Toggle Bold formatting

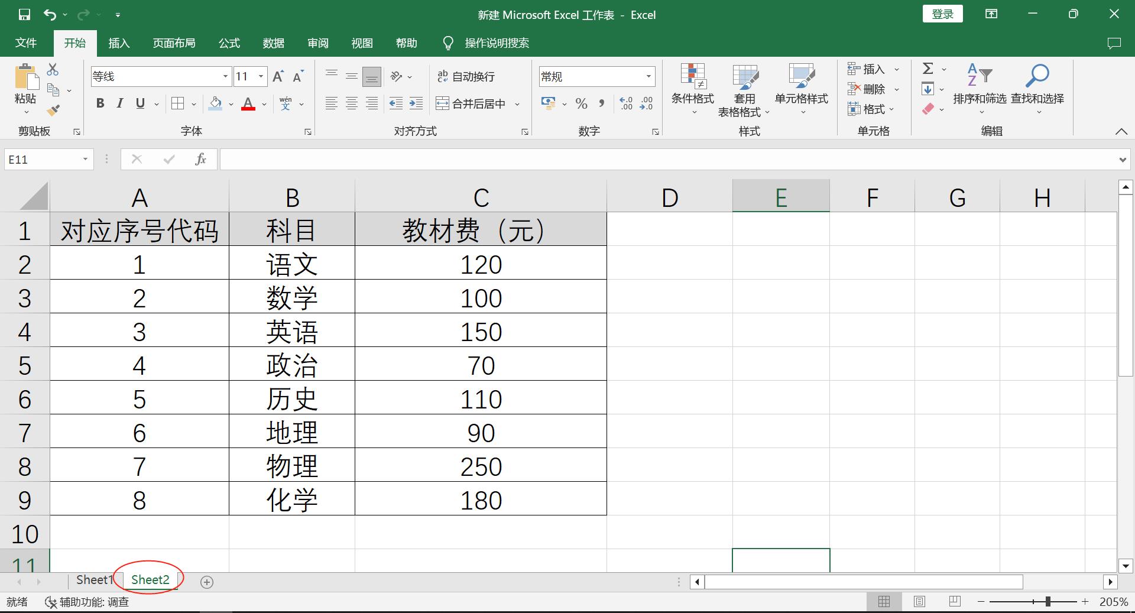100,103
